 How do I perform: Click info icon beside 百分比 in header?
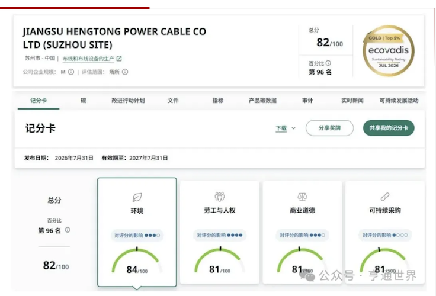tap(328, 63)
